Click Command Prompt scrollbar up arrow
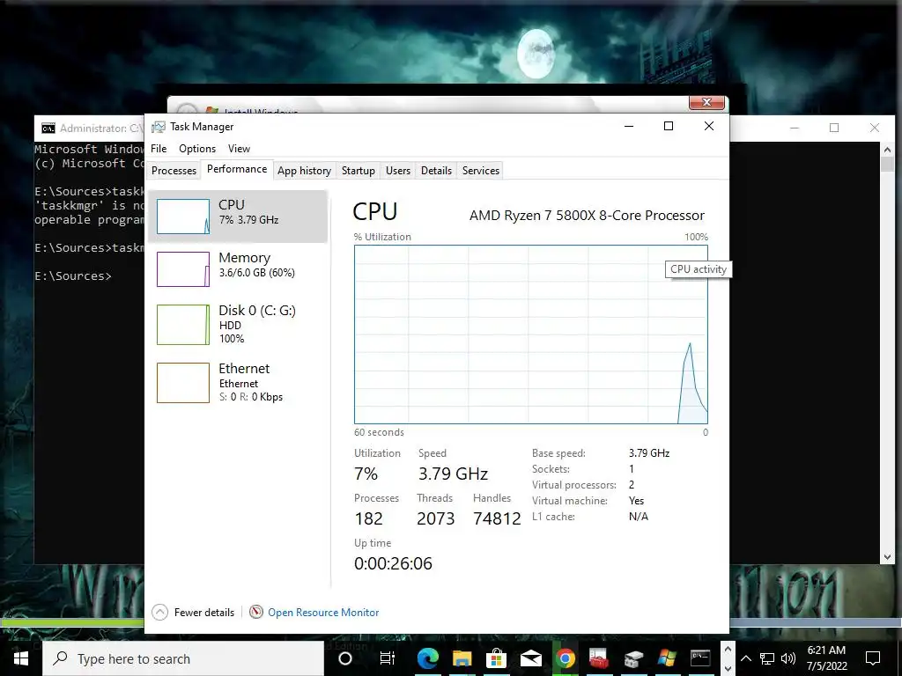This screenshot has width=902, height=676. [886, 150]
